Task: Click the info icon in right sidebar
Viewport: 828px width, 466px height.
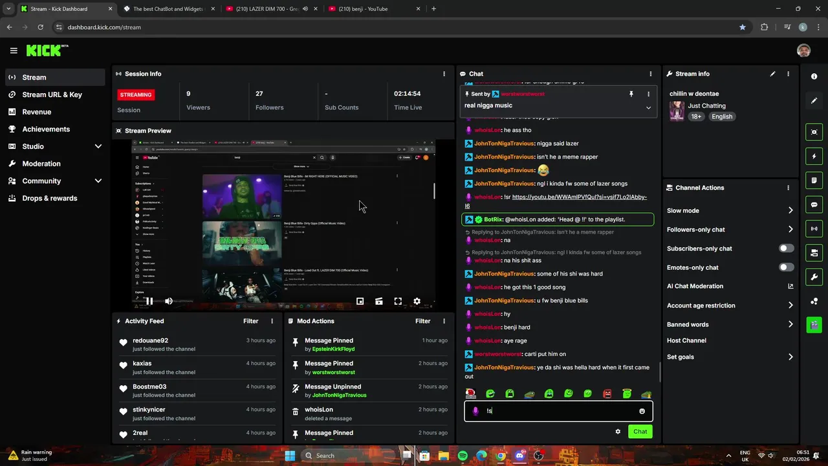Action: pyautogui.click(x=814, y=76)
